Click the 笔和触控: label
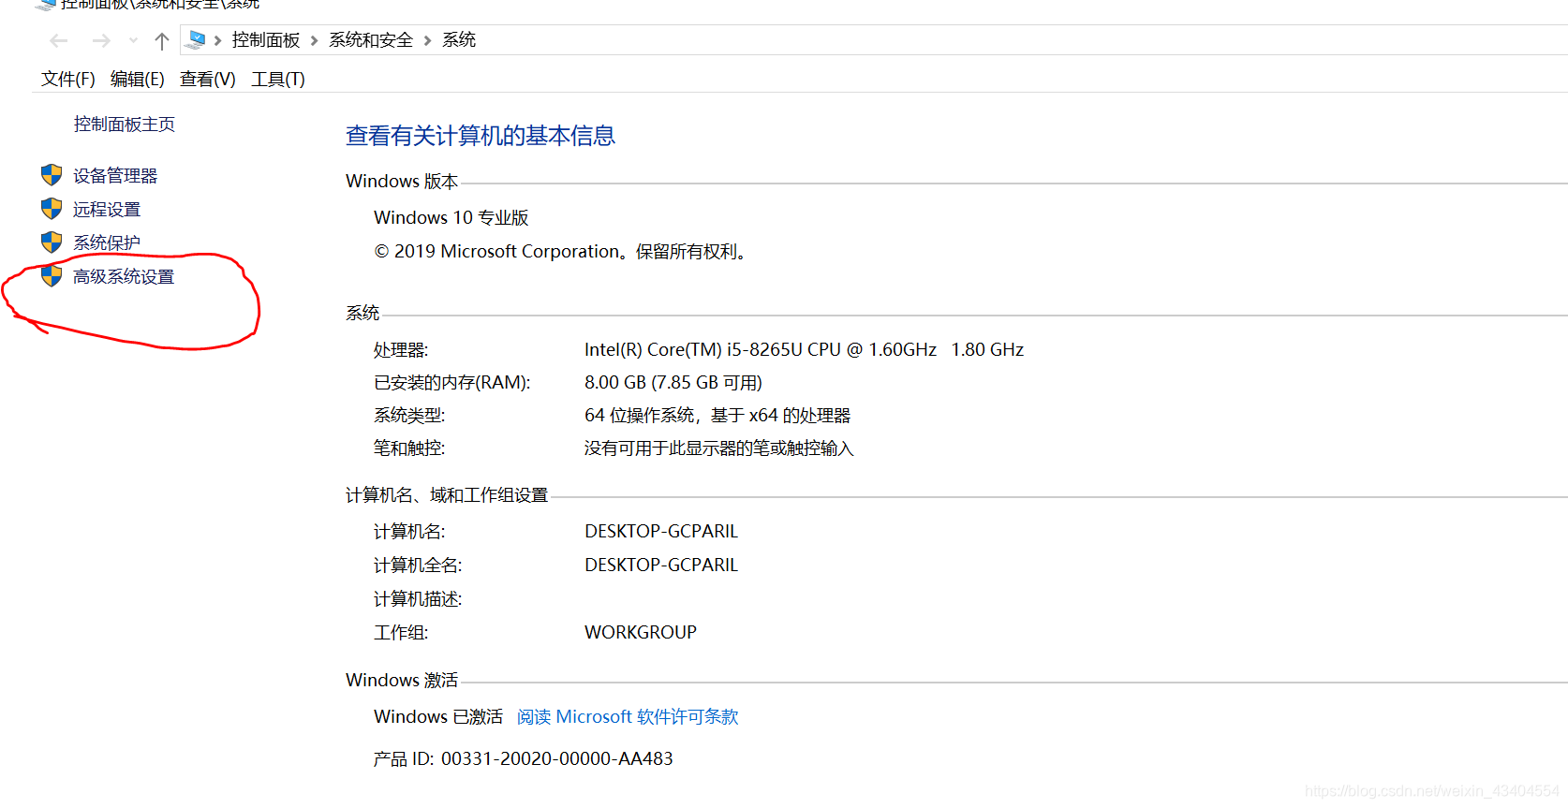 point(408,448)
